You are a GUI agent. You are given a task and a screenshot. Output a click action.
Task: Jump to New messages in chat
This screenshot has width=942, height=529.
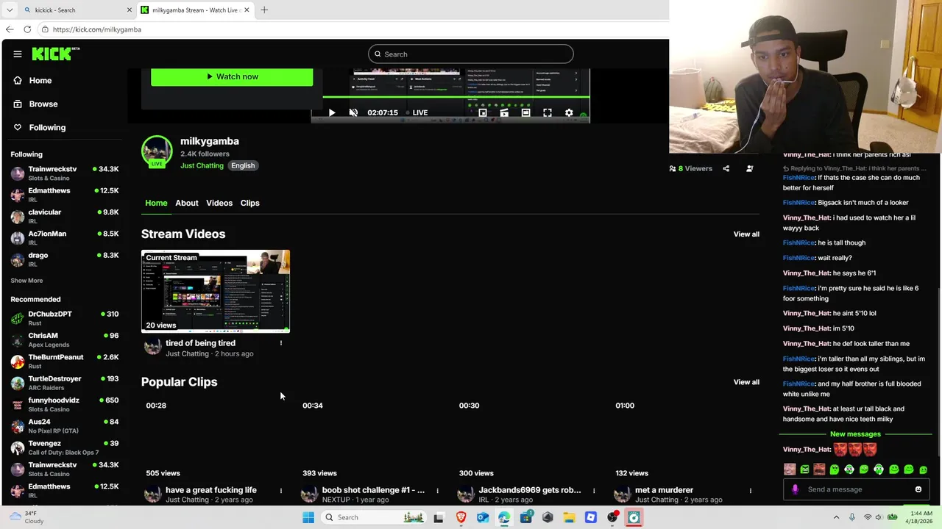(855, 434)
